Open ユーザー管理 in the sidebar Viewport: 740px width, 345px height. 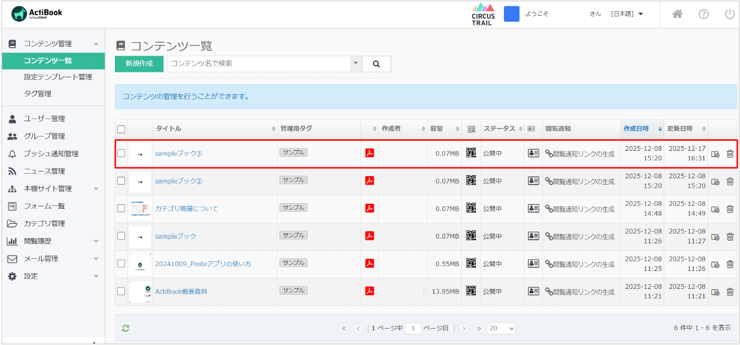(44, 119)
